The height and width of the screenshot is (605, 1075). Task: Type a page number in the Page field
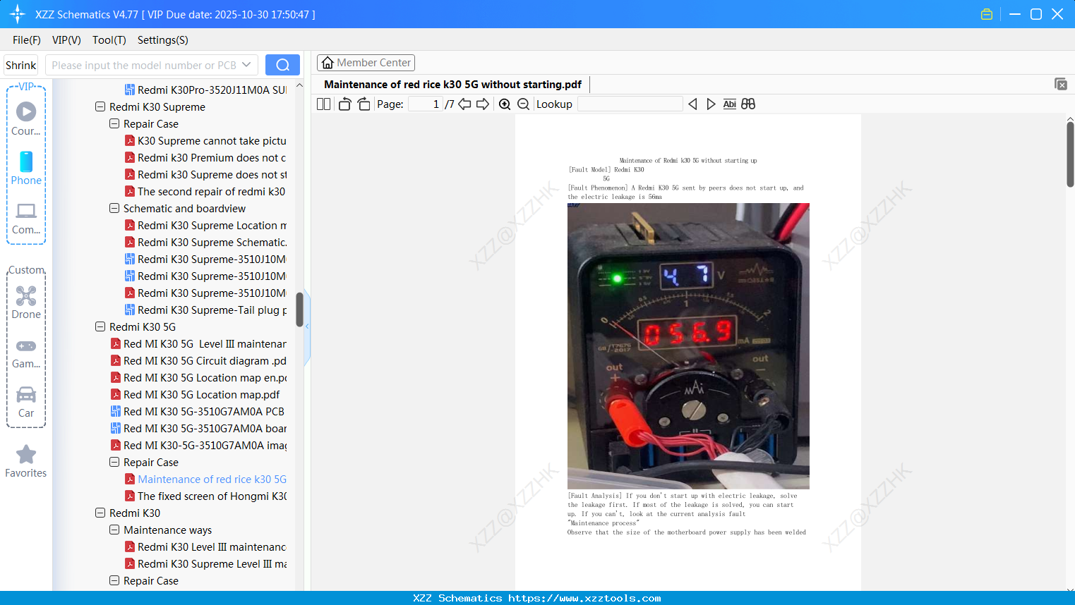click(424, 103)
